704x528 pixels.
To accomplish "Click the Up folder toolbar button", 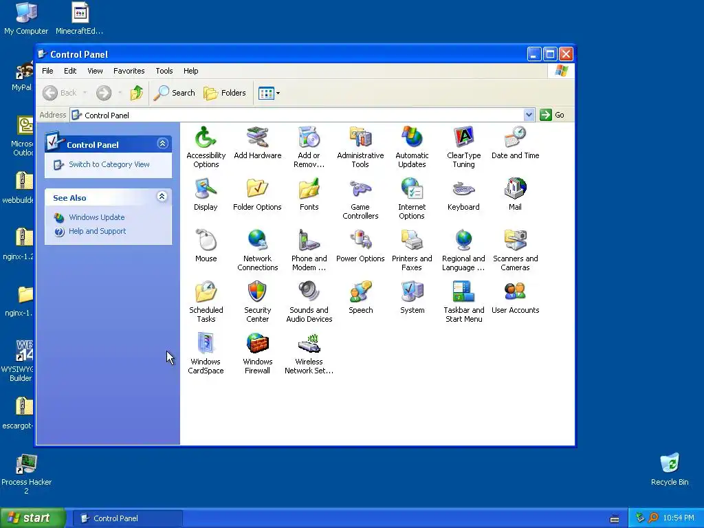I will 137,93.
